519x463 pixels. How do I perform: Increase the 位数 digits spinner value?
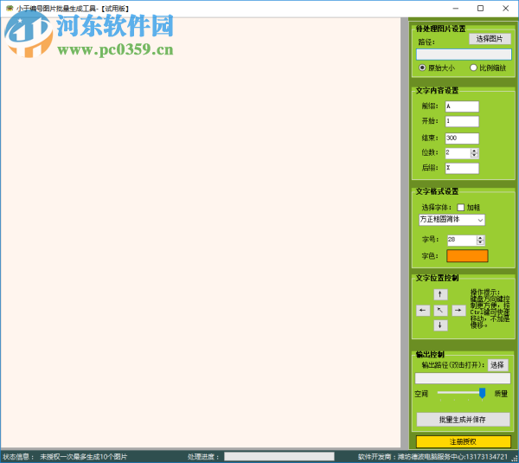(x=474, y=151)
